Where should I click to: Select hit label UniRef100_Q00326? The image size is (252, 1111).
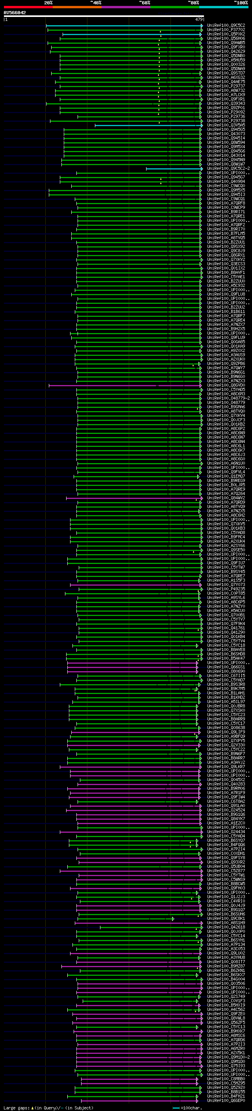point(226,64)
